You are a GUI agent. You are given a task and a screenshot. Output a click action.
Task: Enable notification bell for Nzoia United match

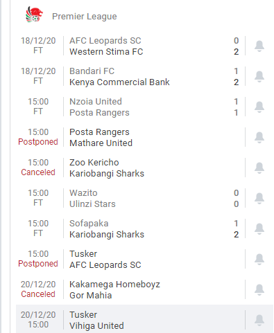pyautogui.click(x=259, y=107)
